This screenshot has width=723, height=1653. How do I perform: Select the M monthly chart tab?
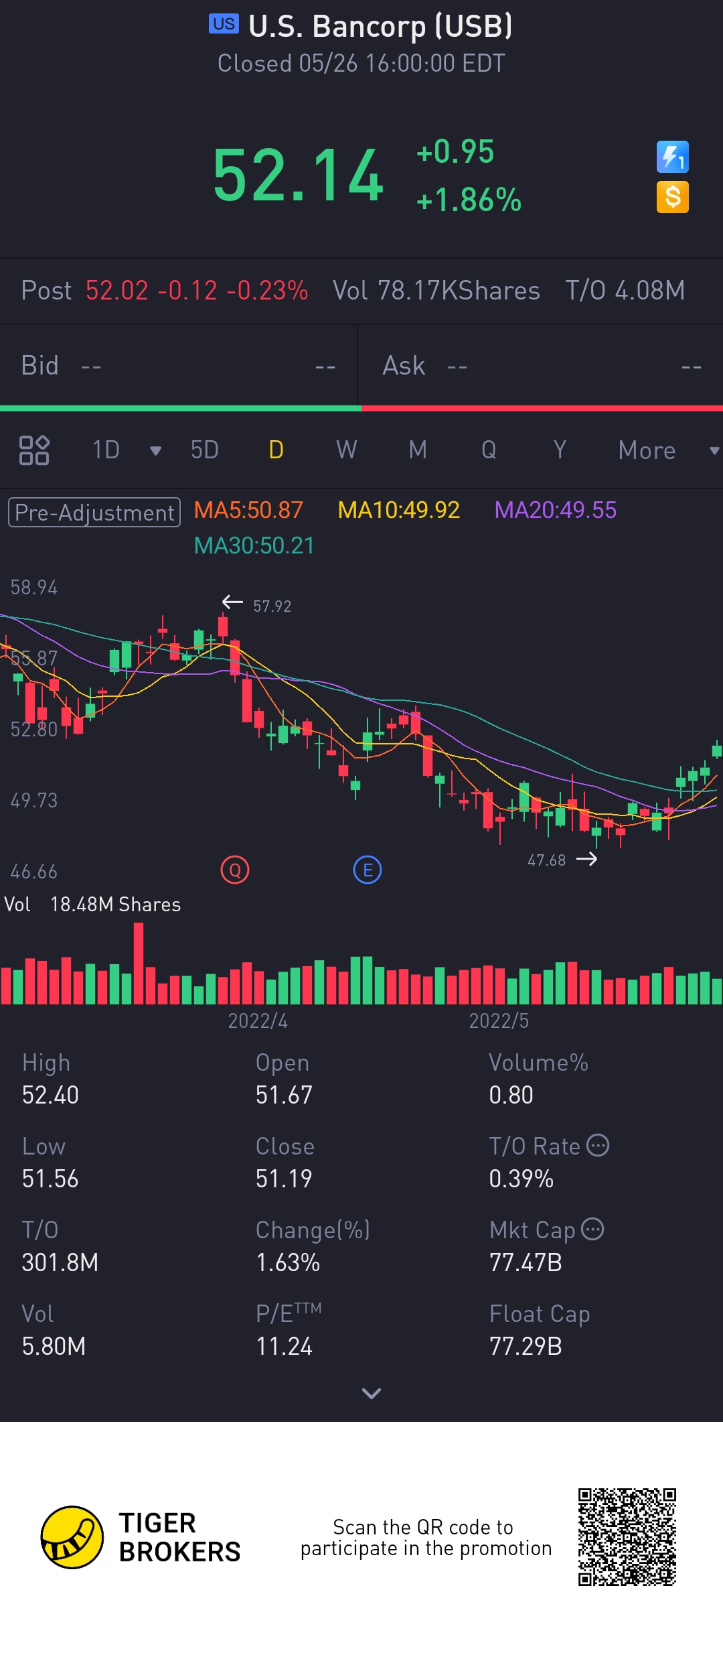(418, 450)
